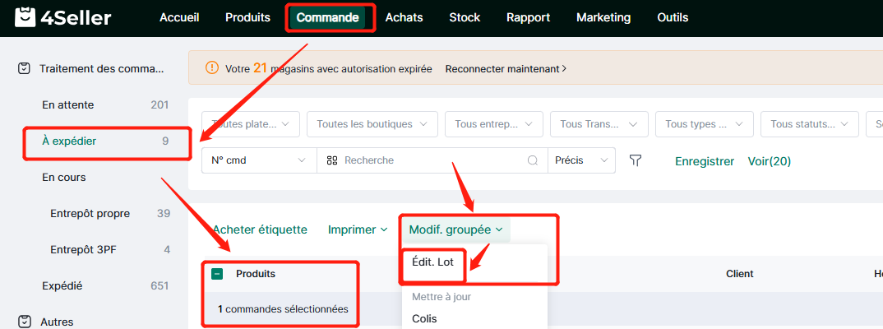883x329 pixels.
Task: Click the 4Seller logo icon
Action: click(25, 17)
